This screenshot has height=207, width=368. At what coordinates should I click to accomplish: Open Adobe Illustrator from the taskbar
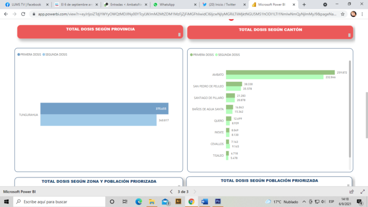click(178, 202)
